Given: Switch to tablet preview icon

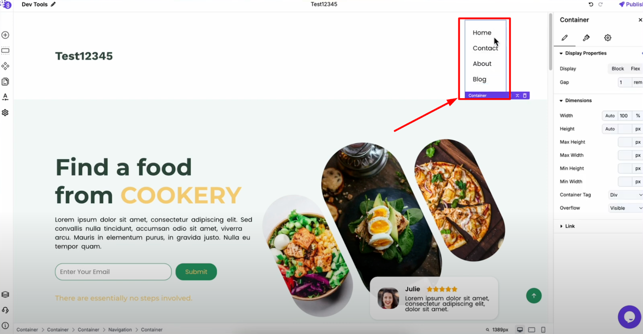Looking at the screenshot, I should [x=531, y=329].
